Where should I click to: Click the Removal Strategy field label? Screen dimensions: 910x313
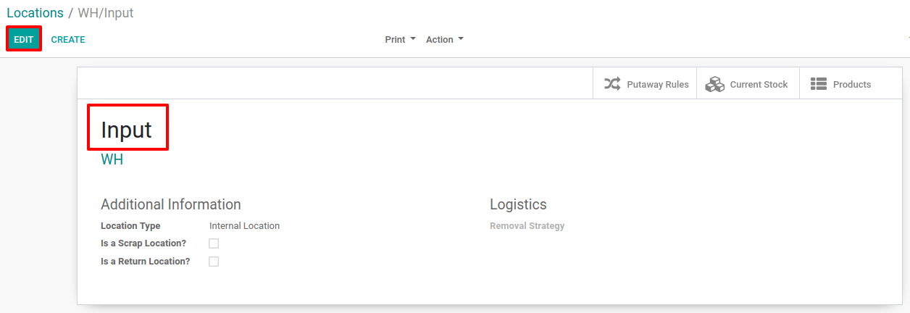527,226
